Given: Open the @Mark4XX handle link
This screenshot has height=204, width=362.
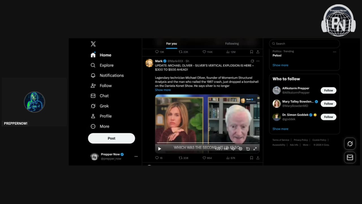Looking at the screenshot, I should [x=175, y=61].
